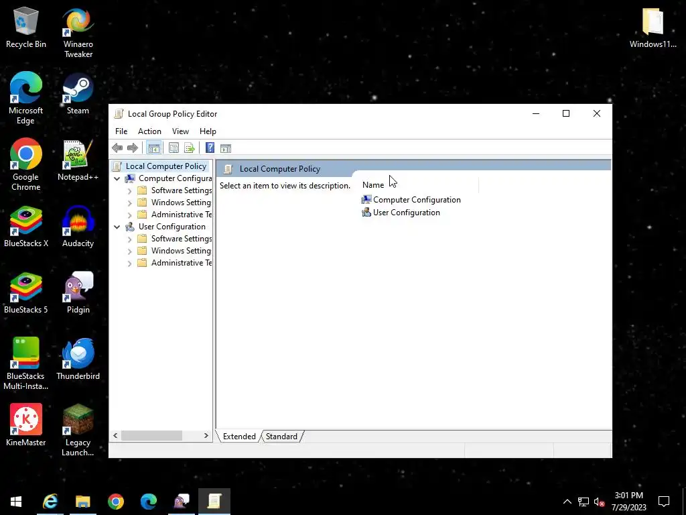This screenshot has height=515, width=686.
Task: Select Windows Settings folder under User Configuration
Action: coord(181,251)
